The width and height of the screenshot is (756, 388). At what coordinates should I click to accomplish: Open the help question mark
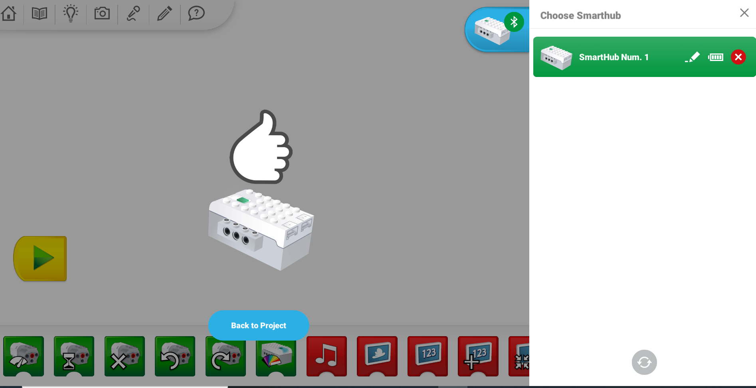[196, 14]
